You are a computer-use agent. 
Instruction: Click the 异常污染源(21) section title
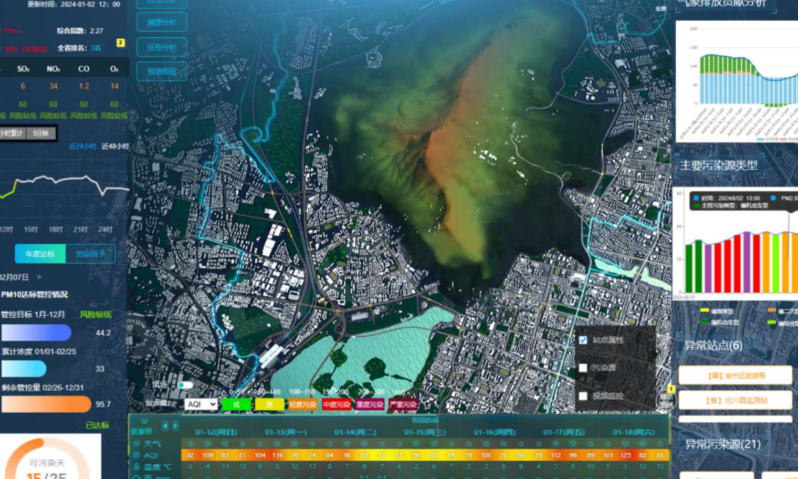click(x=723, y=444)
